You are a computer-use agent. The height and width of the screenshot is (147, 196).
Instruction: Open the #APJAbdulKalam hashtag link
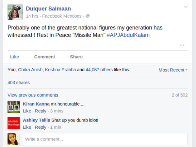coord(128,35)
